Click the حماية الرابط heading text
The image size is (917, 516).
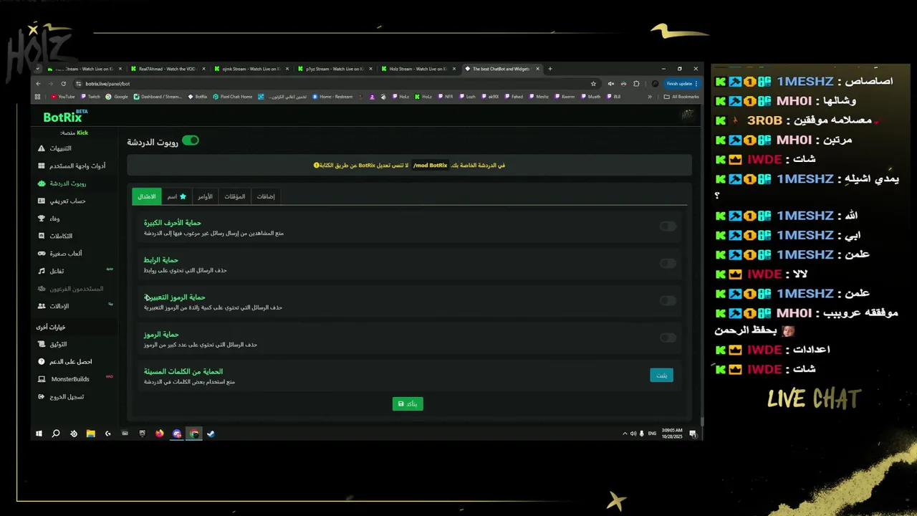click(x=161, y=260)
